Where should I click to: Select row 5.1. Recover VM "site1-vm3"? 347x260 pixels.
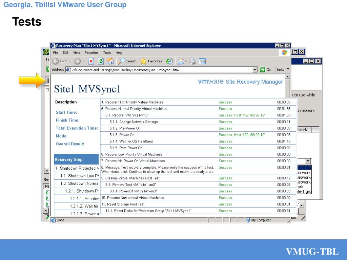click(198, 115)
